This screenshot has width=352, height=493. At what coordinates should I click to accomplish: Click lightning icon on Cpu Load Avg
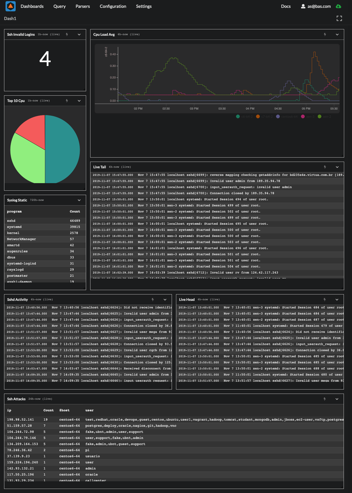[x=325, y=35]
